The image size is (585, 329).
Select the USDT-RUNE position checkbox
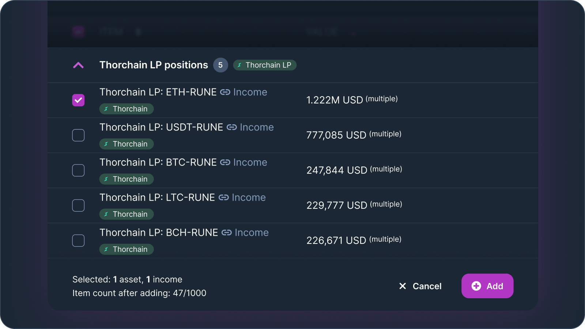(78, 135)
